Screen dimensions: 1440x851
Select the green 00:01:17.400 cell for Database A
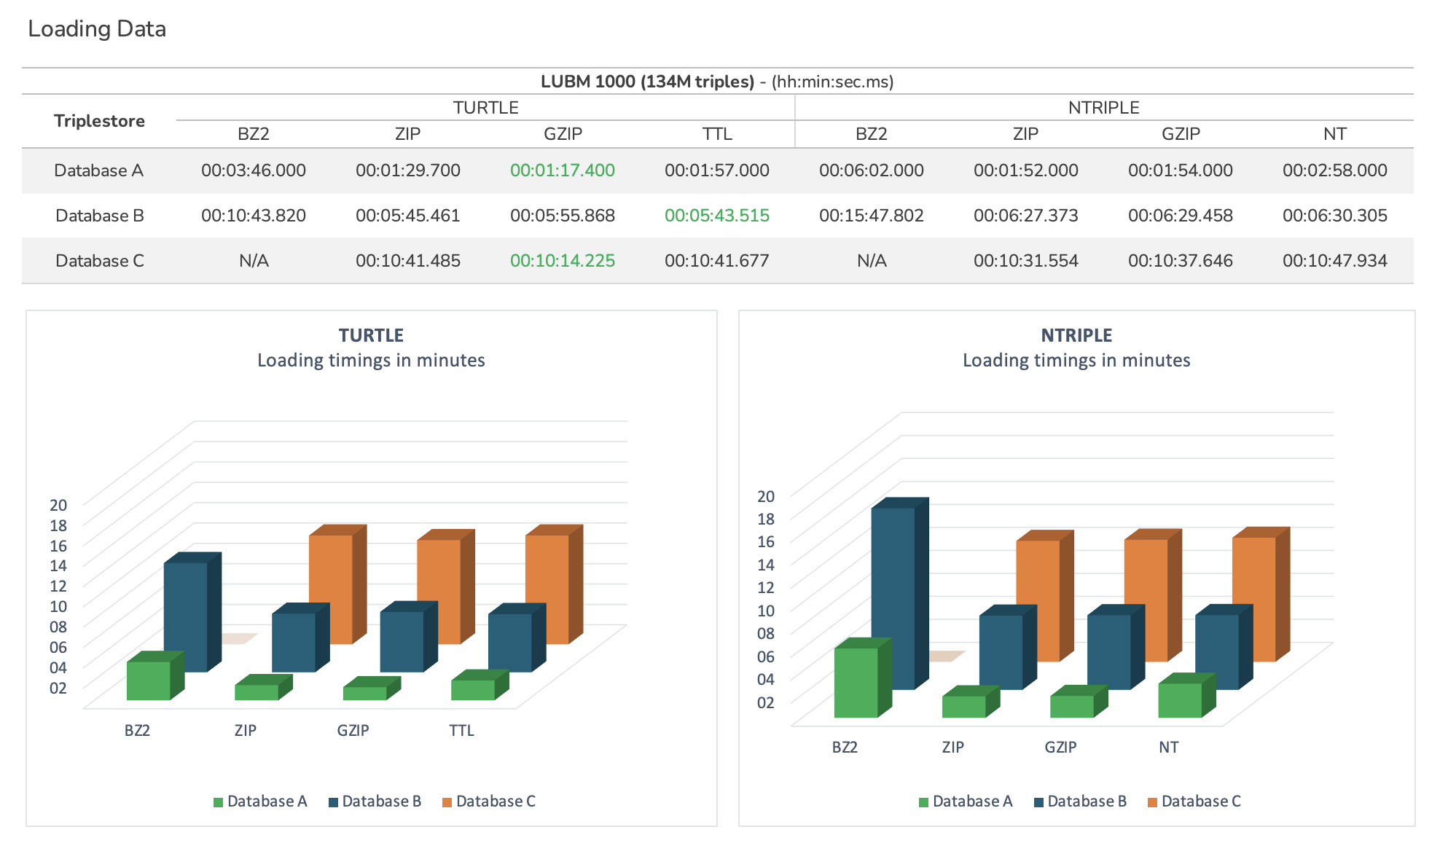point(562,170)
